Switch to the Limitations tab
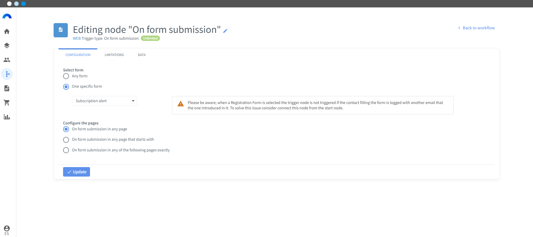Image resolution: width=533 pixels, height=237 pixels. (114, 55)
